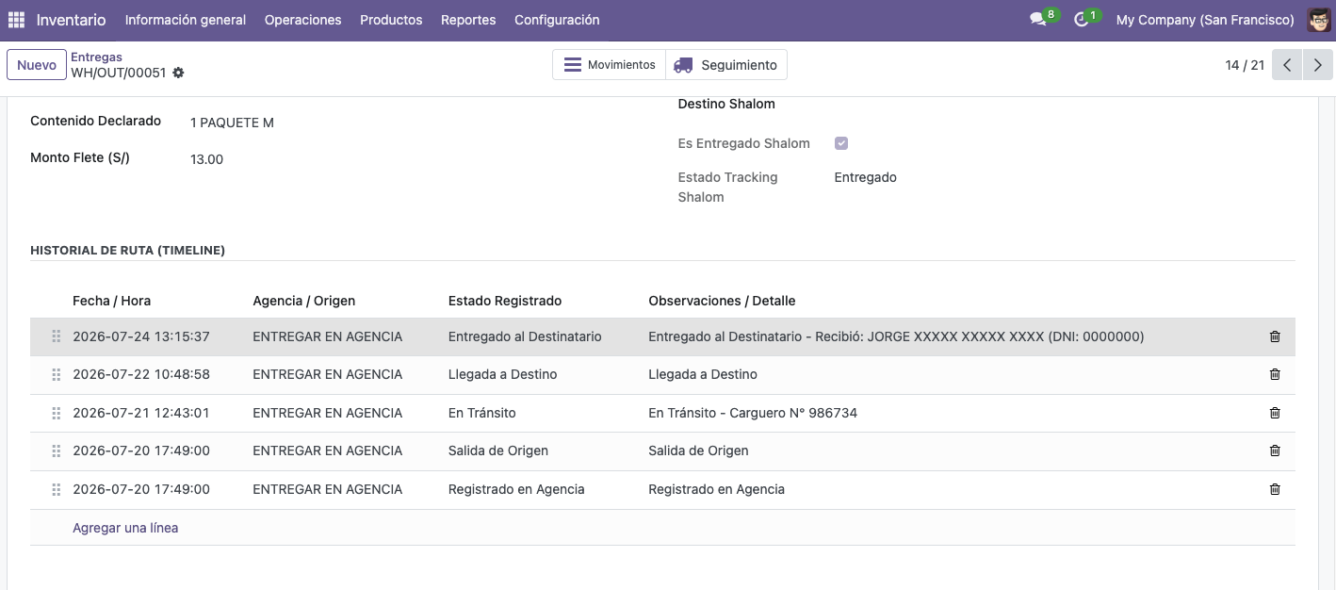Click the Carguero N° 986734 observation cell
The height and width of the screenshot is (590, 1336).
[x=753, y=413]
